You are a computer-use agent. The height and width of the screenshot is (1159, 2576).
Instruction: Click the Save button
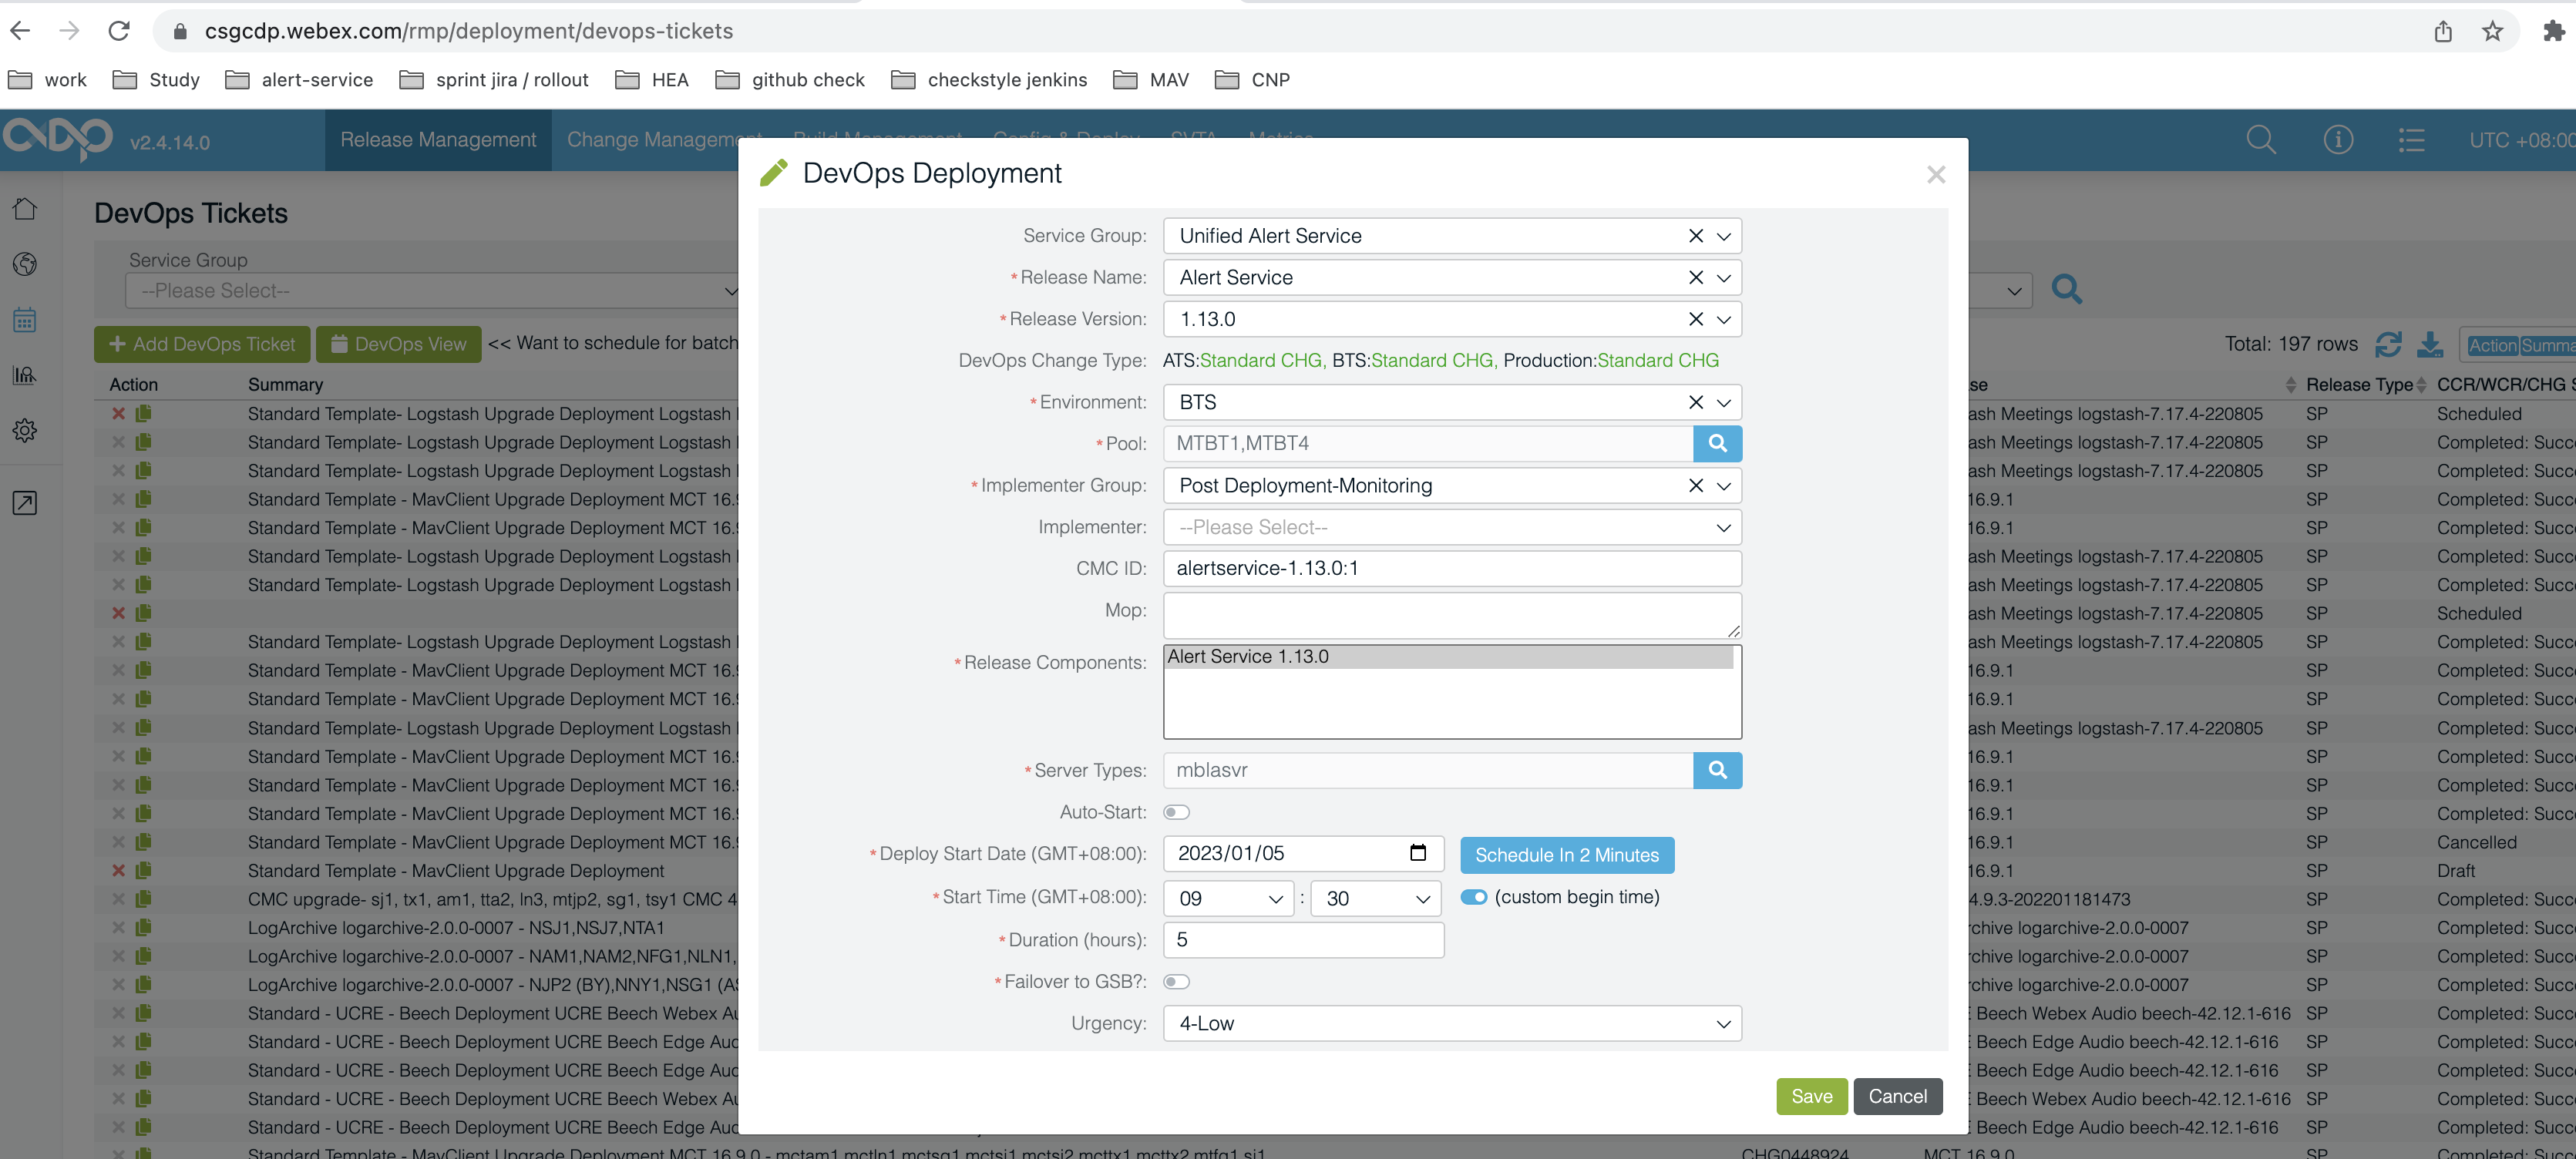pyautogui.click(x=1811, y=1096)
